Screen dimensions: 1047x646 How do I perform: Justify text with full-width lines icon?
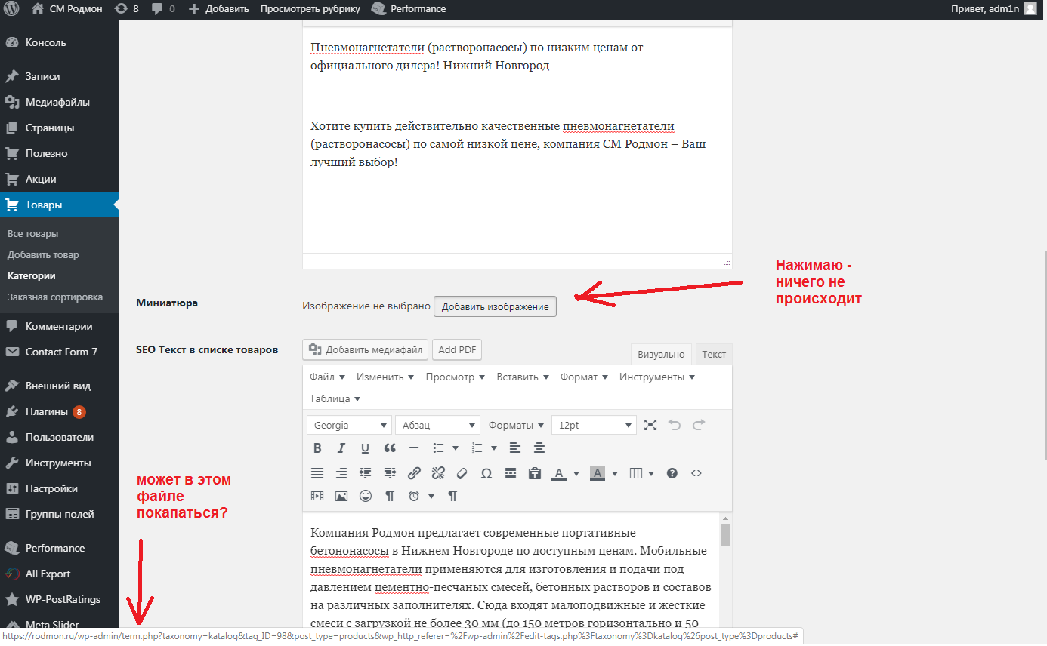(317, 473)
